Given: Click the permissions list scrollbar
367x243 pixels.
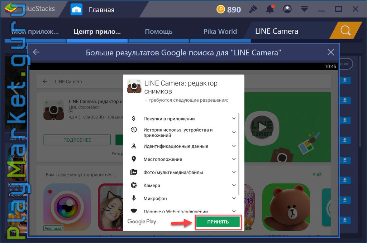Looking at the screenshot, I should (x=238, y=154).
